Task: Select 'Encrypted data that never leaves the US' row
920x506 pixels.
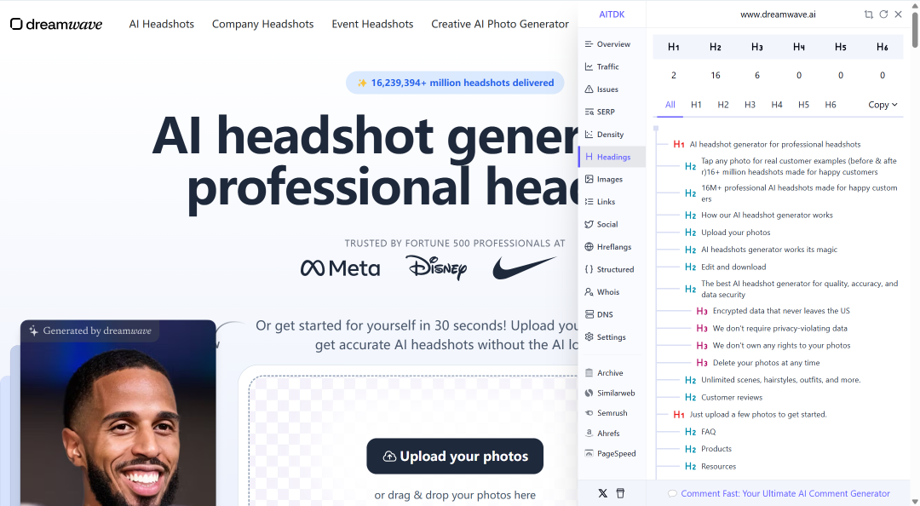Action: 781,311
